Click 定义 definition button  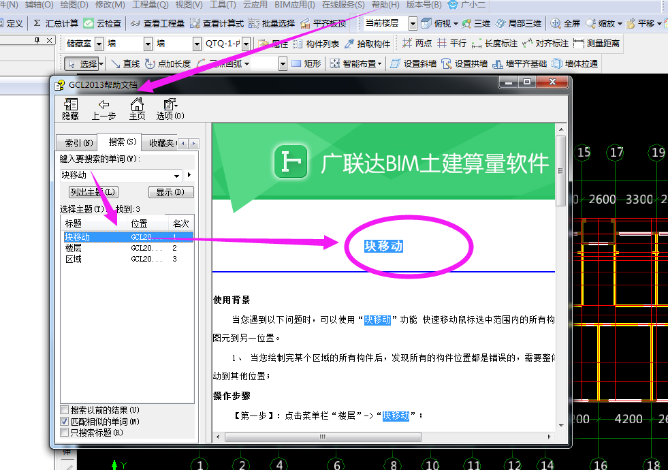[11, 23]
